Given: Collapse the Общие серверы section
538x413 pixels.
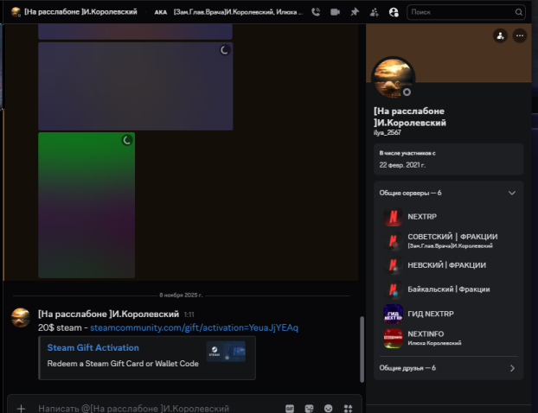Looking at the screenshot, I should (511, 193).
